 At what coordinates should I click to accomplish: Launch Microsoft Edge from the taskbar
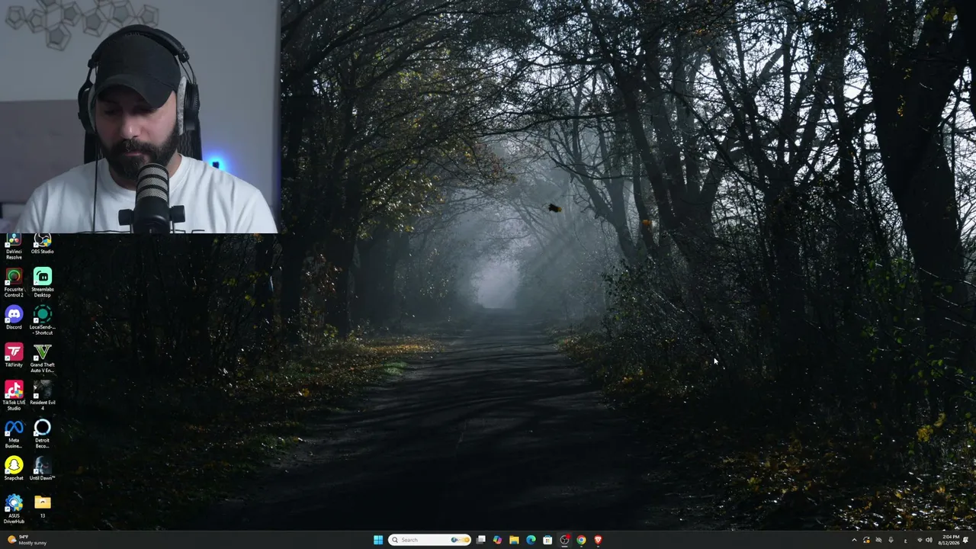click(531, 540)
